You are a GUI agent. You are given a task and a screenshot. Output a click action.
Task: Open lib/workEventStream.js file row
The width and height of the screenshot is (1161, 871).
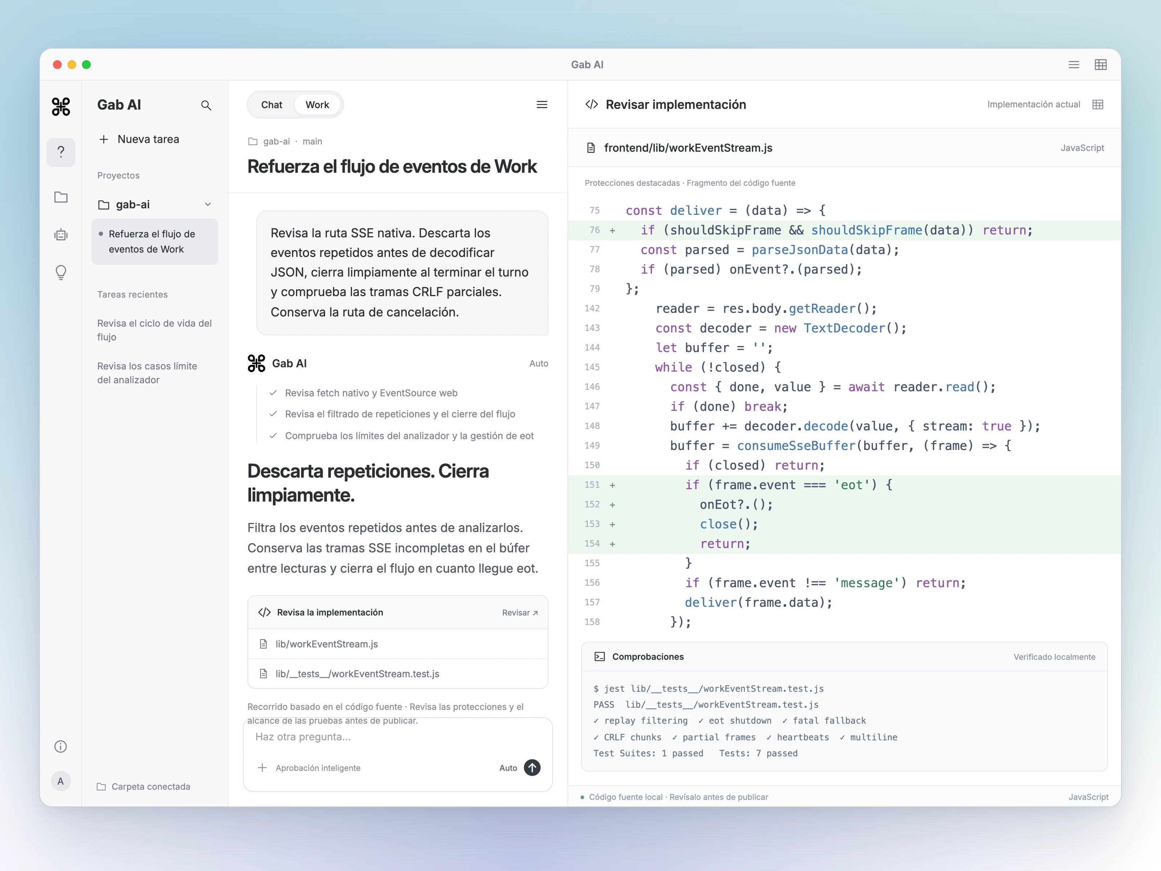(x=398, y=644)
